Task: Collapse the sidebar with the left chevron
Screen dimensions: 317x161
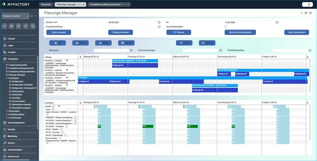Action: click(x=36, y=16)
